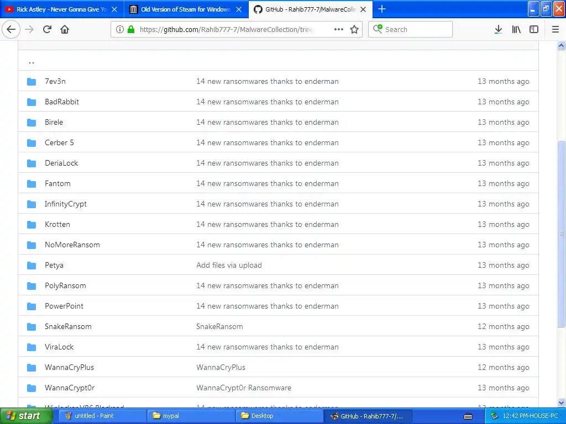Click folder icon beside PowerPoint
This screenshot has height=424, width=566.
click(x=32, y=306)
